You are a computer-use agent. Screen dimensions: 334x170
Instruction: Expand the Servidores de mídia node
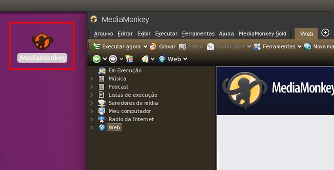click(92, 103)
